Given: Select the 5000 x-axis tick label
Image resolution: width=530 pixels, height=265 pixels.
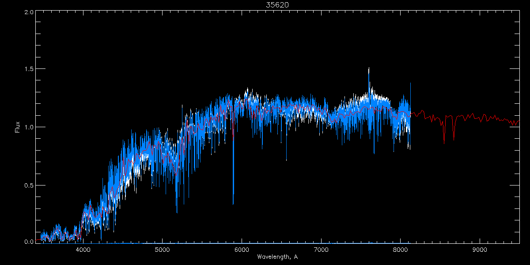Looking at the screenshot, I should coord(162,250).
